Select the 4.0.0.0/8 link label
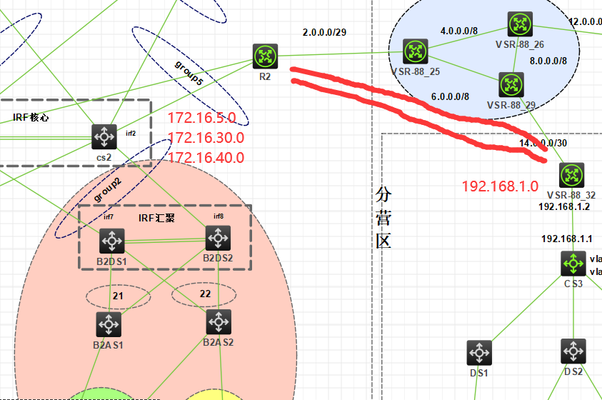This screenshot has width=602, height=400. pos(458,31)
